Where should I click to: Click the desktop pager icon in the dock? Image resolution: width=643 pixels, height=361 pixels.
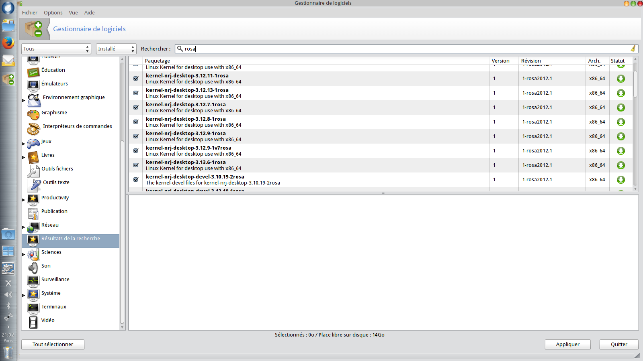(8, 251)
